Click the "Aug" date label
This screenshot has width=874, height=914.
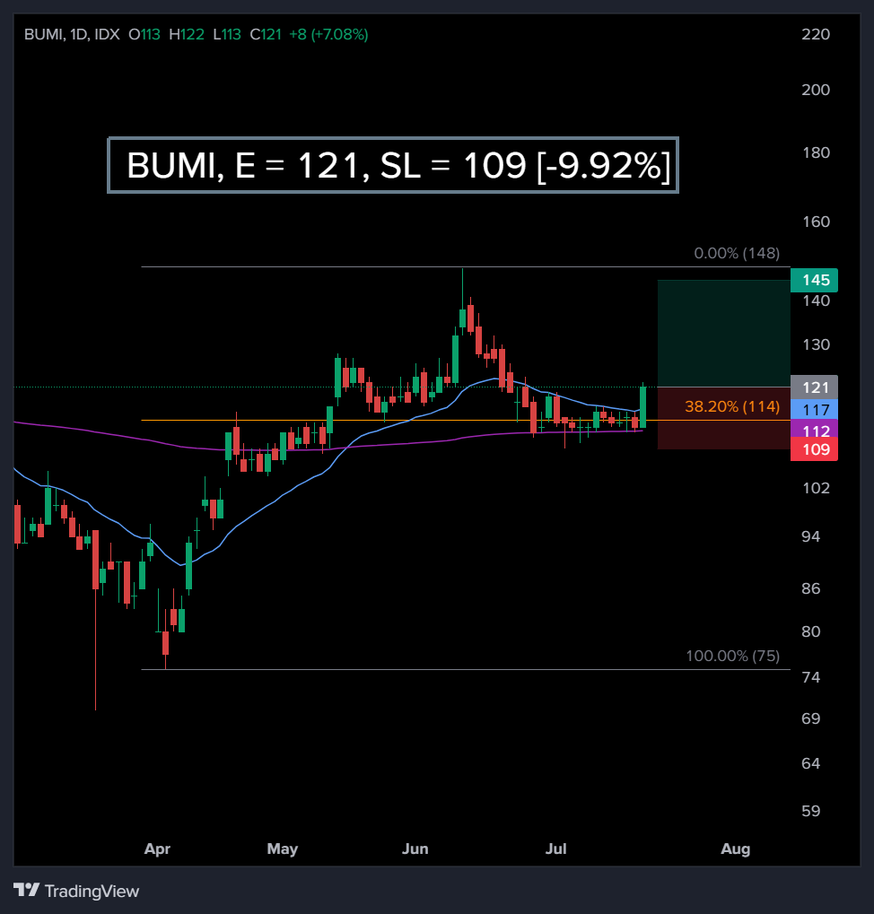point(735,849)
